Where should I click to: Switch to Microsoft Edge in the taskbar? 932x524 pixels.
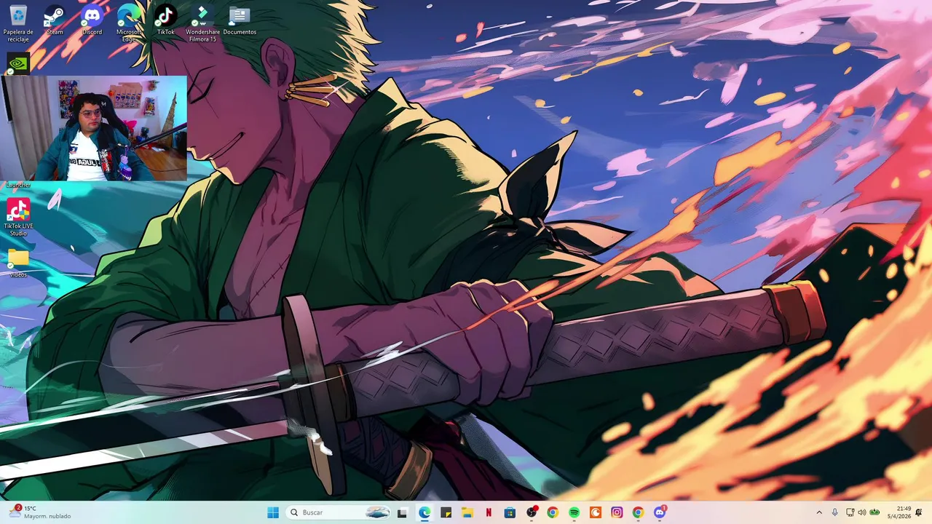point(424,512)
